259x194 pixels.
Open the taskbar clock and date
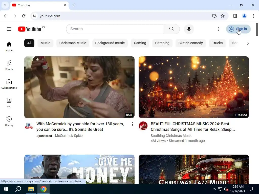tap(237, 189)
